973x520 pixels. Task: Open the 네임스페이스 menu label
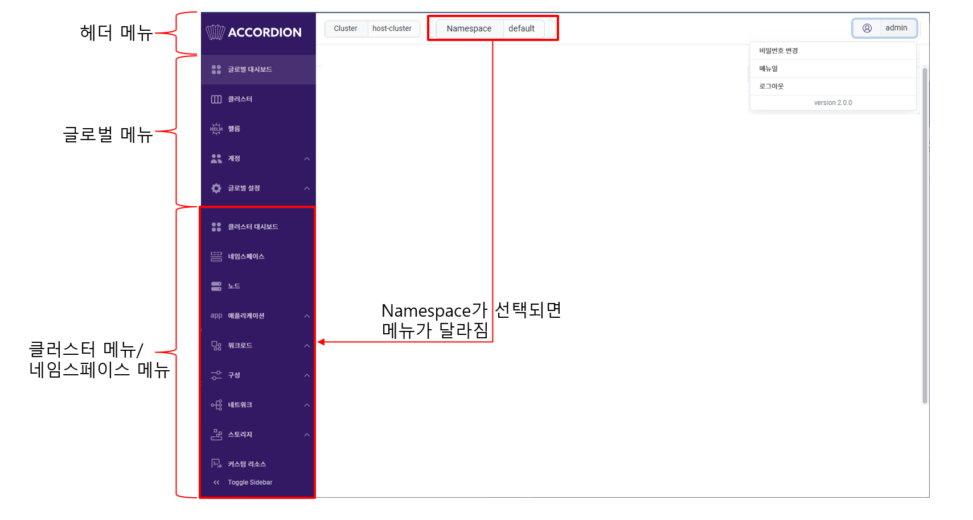[x=246, y=256]
